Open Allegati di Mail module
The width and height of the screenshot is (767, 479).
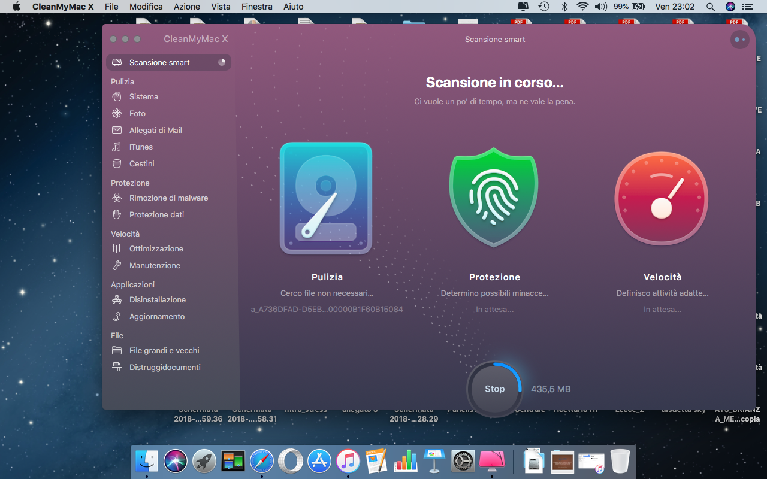point(168,130)
